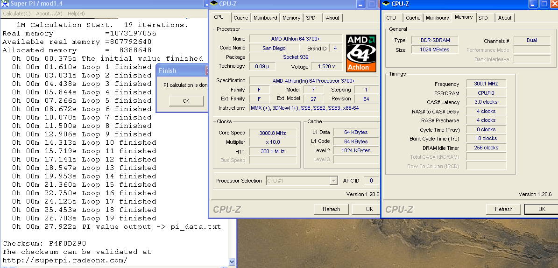Viewport: 558px width, 268px height.
Task: Click the Checksum: F4F0D290 line
Action: click(44, 243)
